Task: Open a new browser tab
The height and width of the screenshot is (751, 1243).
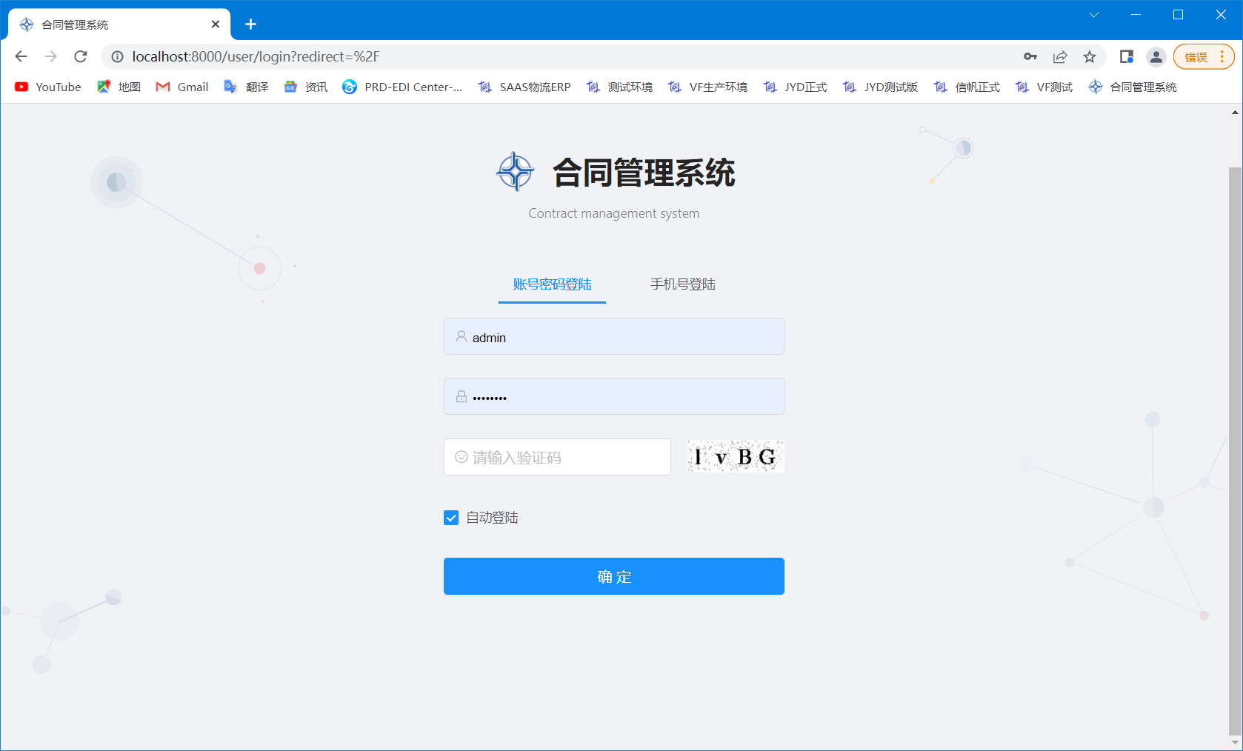Action: [x=250, y=24]
